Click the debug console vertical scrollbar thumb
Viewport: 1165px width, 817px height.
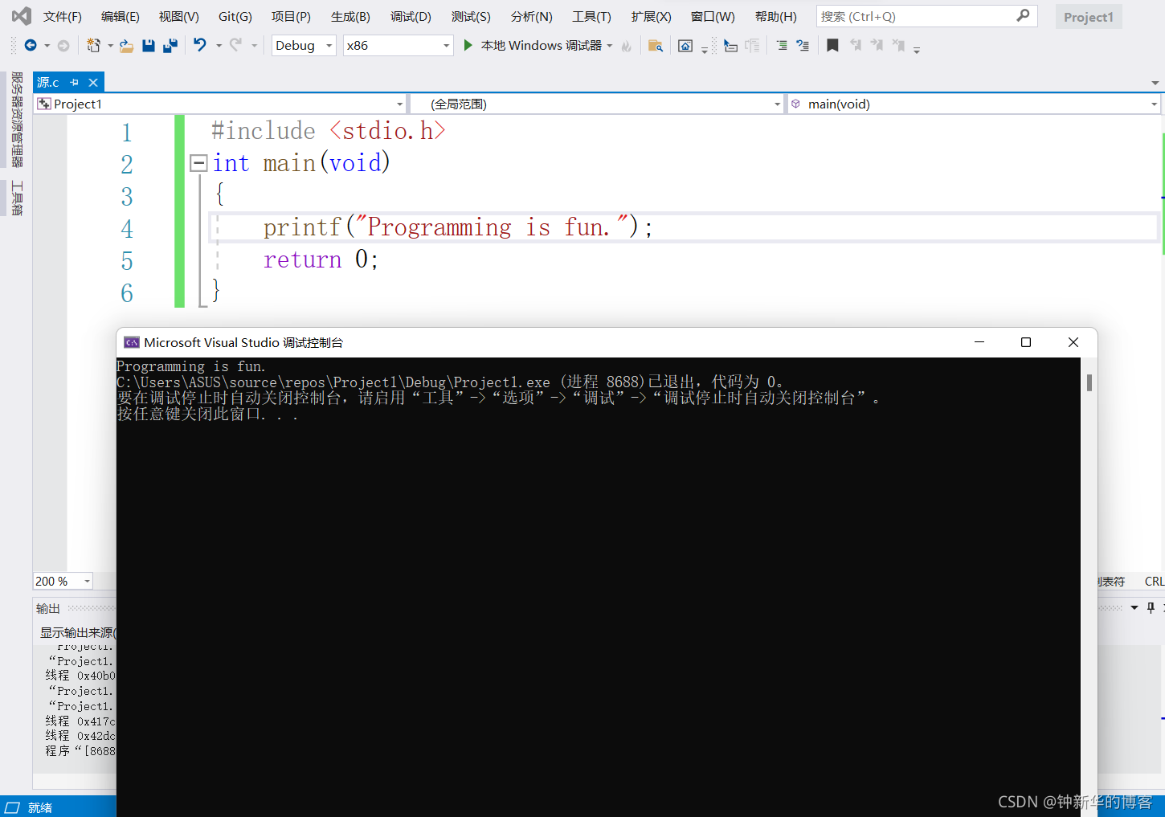coord(1089,382)
